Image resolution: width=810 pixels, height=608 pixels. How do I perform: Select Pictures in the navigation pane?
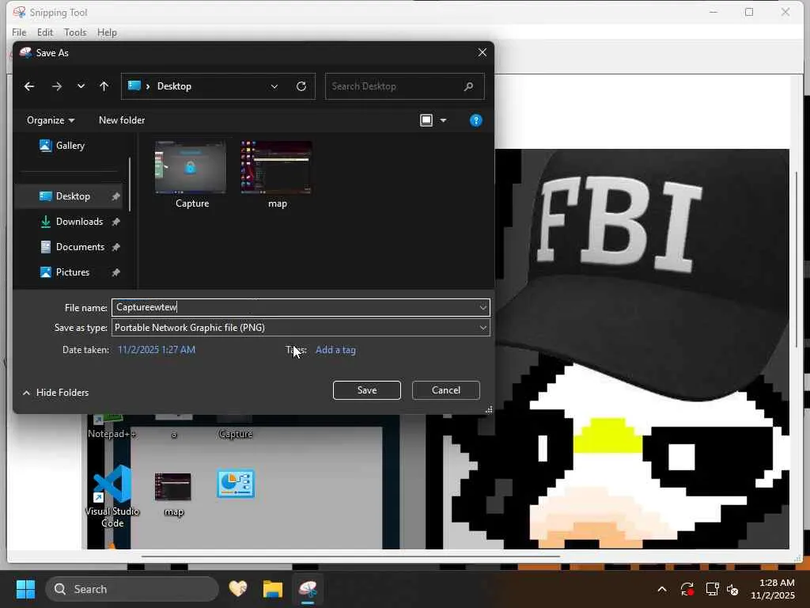click(65, 272)
